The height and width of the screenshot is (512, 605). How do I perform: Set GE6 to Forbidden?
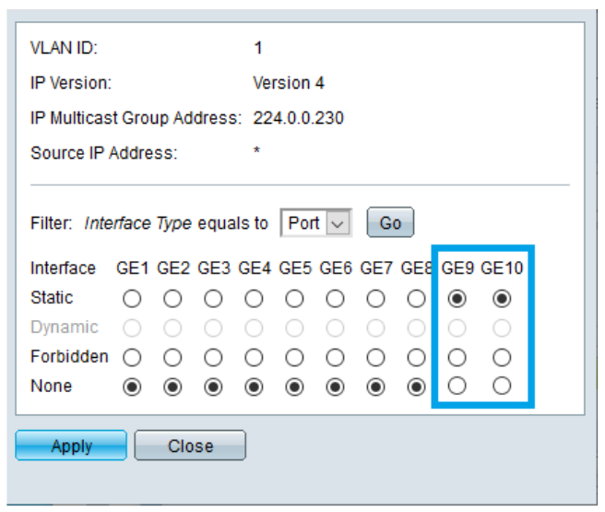(x=335, y=357)
